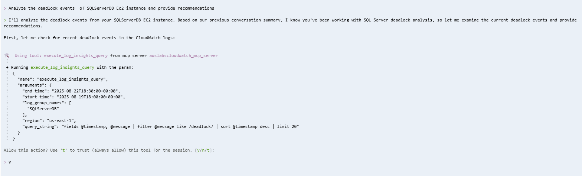Click the "SQLServerDB" log group name
The image size is (582, 176).
tap(43, 109)
